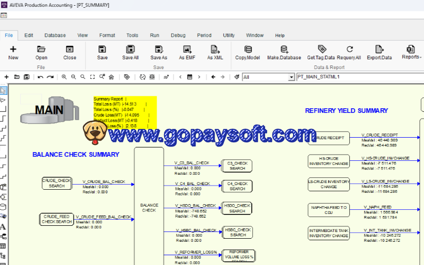Click the Requery.All refresh icon

coord(349,49)
